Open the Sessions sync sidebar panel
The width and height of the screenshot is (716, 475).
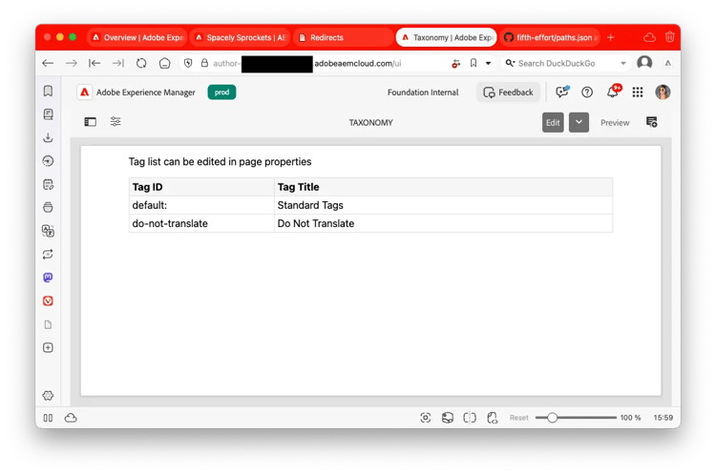click(x=48, y=254)
